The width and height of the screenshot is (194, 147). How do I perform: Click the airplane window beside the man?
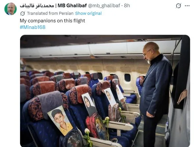[127, 78]
